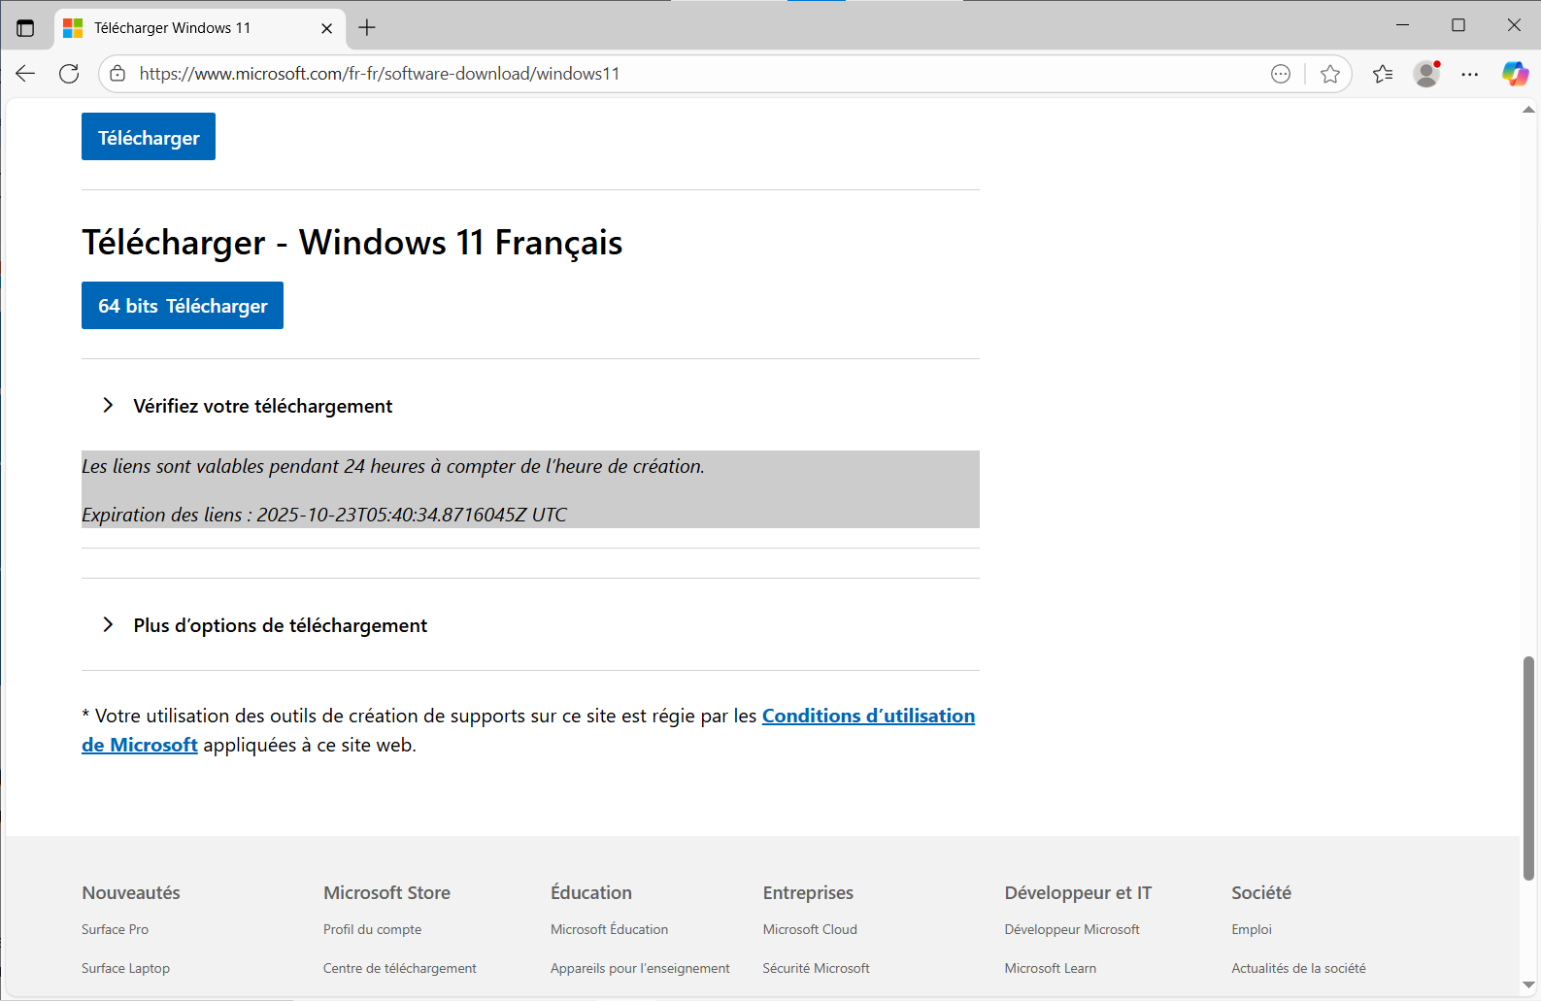Click the '64 bits Télécharger' button

(x=183, y=306)
